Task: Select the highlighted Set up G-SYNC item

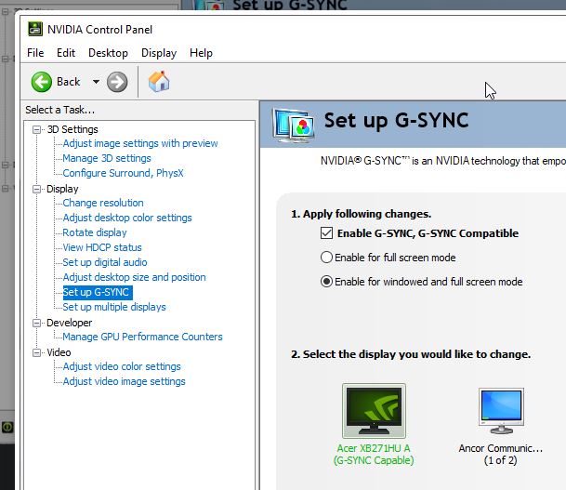Action: (98, 292)
